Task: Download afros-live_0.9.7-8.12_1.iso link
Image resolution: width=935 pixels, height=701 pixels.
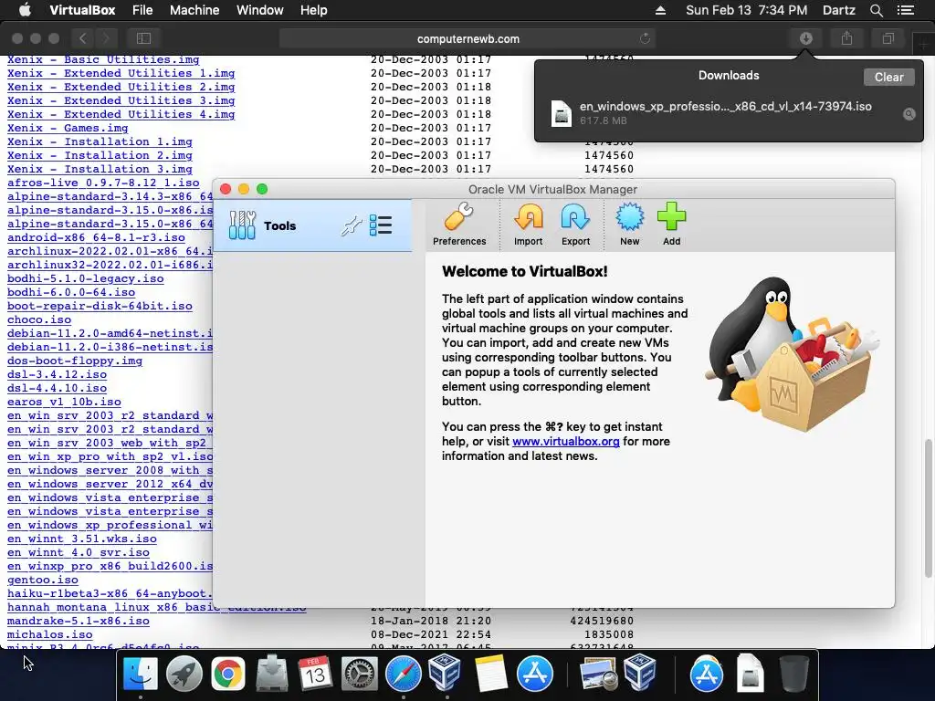Action: point(103,183)
